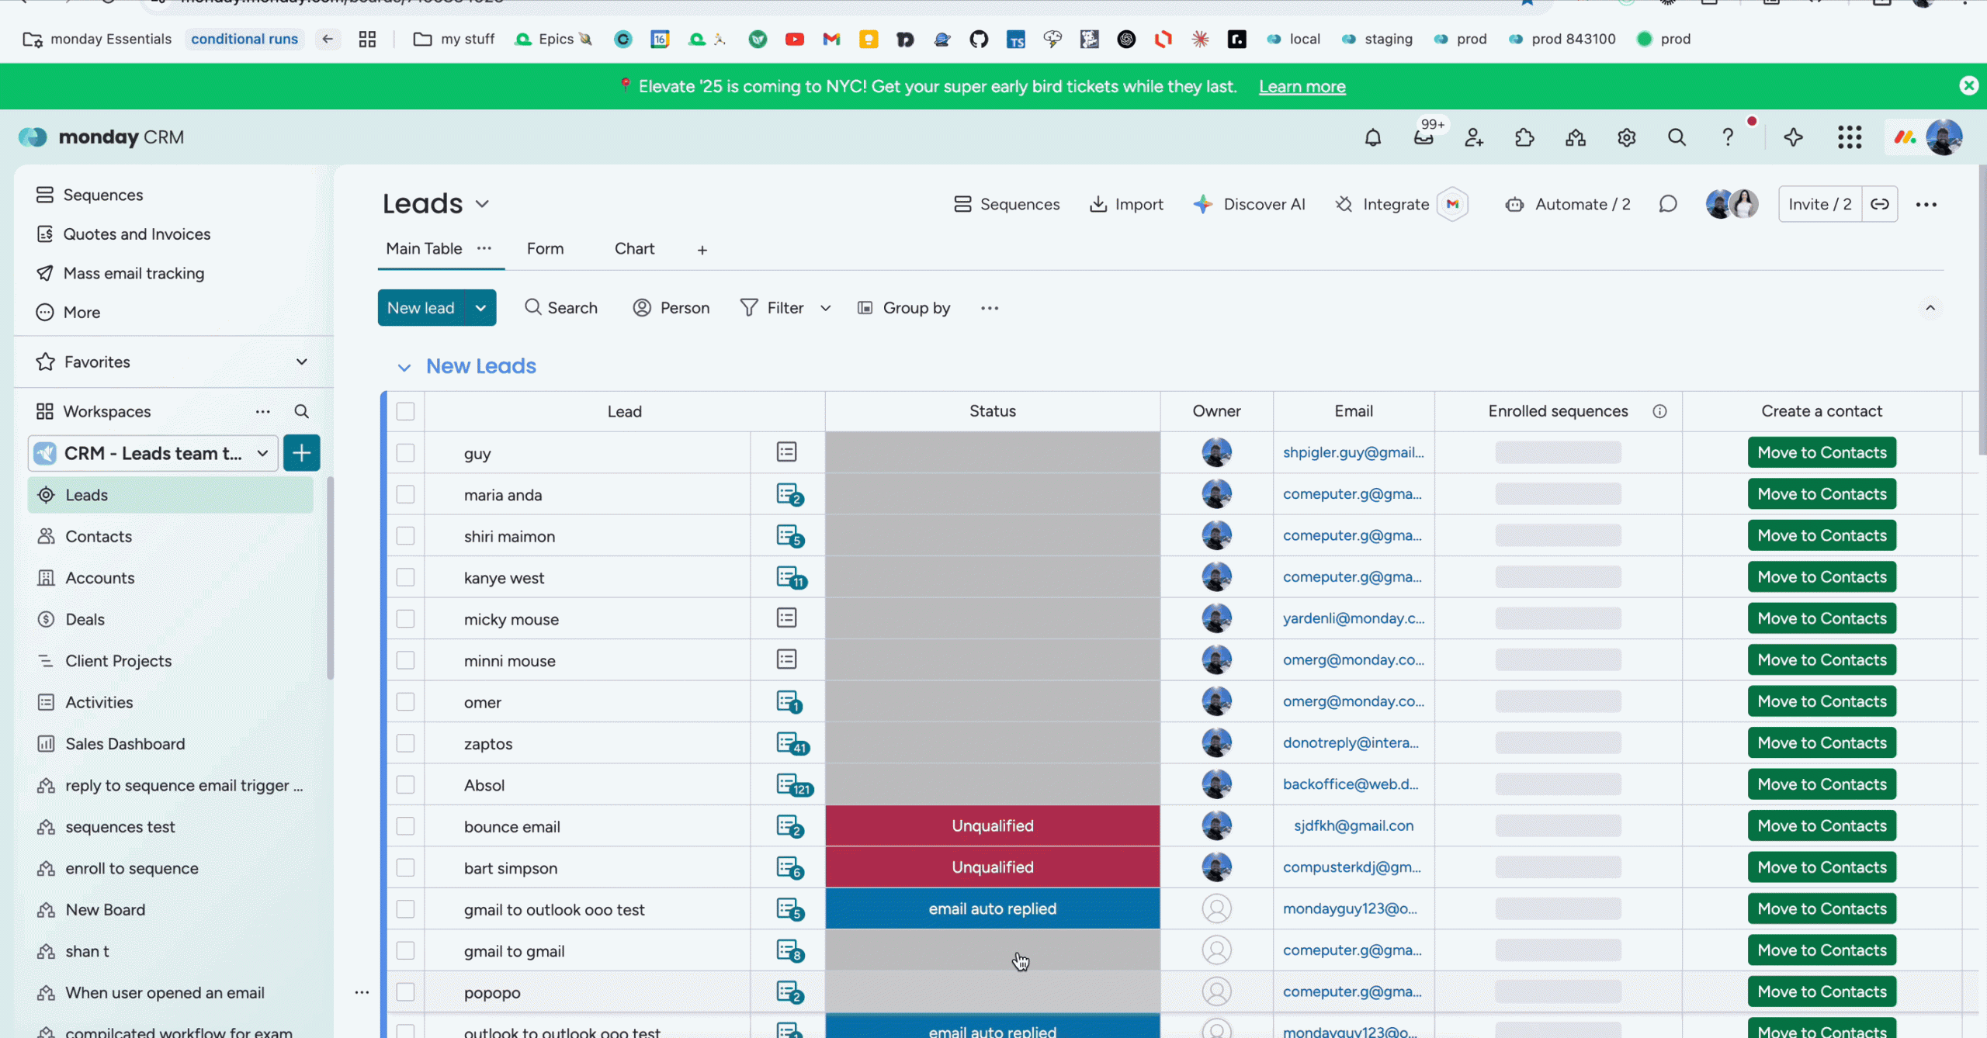Image resolution: width=1987 pixels, height=1038 pixels.
Task: Switch to the Form tab
Action: pos(545,248)
